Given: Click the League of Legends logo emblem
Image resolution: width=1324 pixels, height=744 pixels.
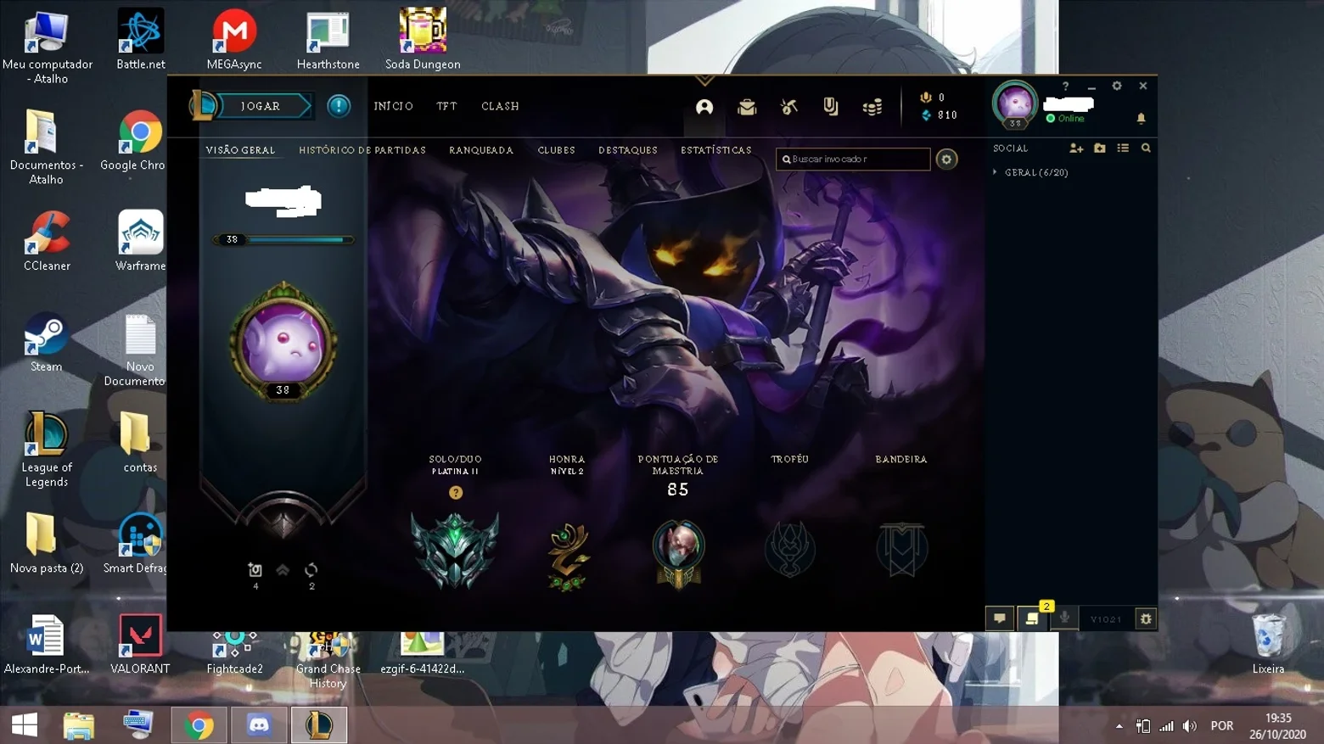Looking at the screenshot, I should coord(204,106).
